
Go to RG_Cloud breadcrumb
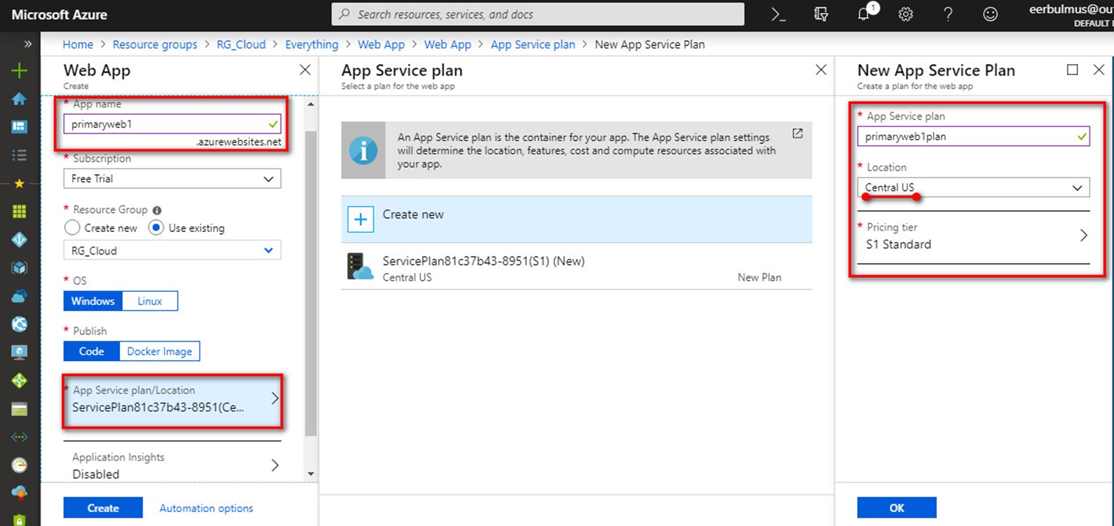(241, 44)
